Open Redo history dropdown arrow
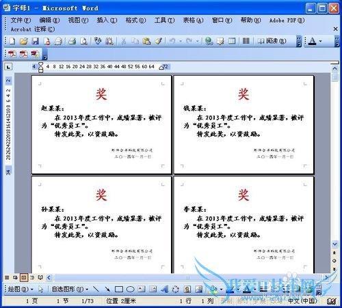 click(x=198, y=41)
